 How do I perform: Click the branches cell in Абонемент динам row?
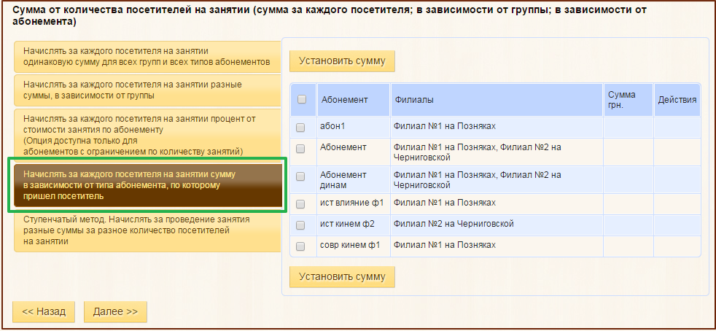[x=497, y=180]
